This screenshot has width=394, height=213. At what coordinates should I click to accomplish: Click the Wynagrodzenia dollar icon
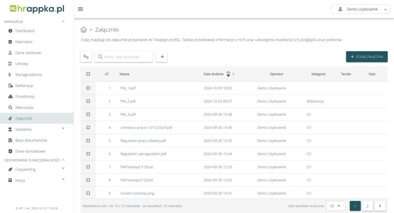coord(10,75)
